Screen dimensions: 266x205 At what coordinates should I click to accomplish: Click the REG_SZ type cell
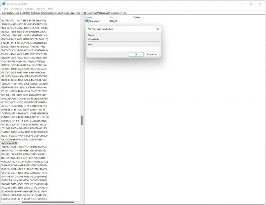point(113,21)
